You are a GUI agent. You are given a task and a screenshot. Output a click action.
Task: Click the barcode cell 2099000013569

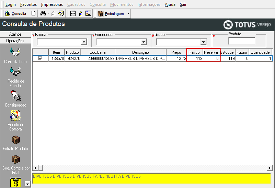98,59
